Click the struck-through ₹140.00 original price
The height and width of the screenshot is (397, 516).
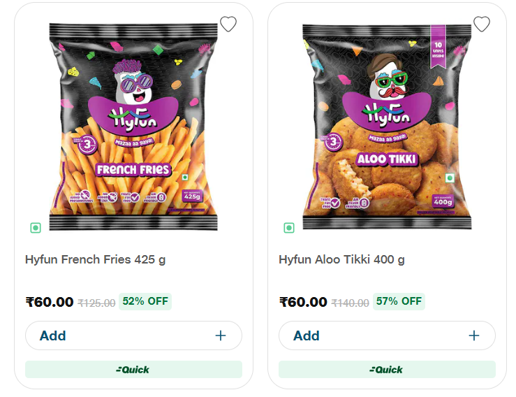point(350,303)
